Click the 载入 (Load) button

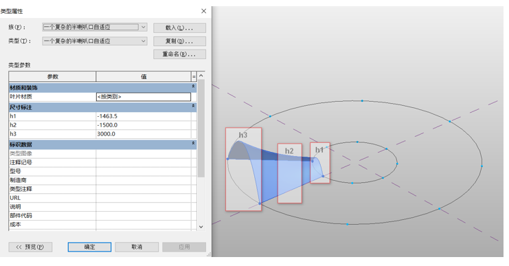click(x=179, y=28)
